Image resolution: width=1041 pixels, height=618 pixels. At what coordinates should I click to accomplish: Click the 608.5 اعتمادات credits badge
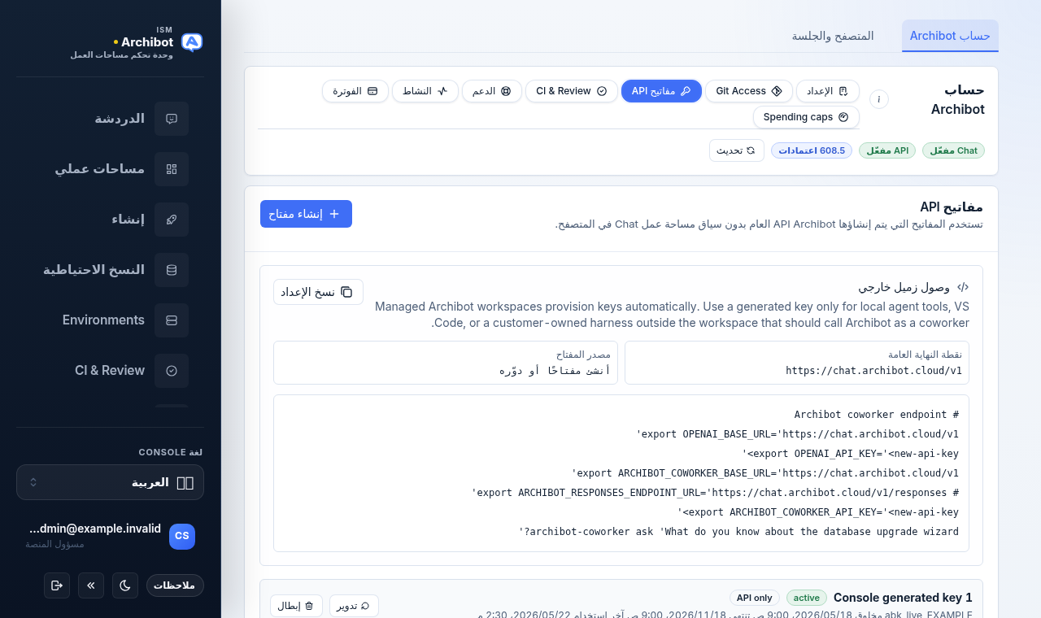(812, 150)
